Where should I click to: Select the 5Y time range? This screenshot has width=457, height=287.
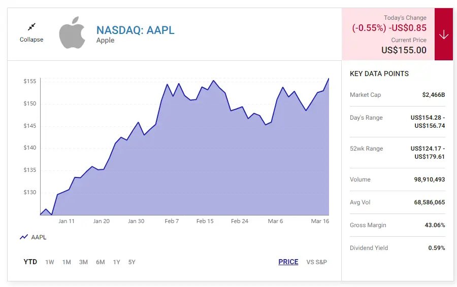click(x=132, y=262)
